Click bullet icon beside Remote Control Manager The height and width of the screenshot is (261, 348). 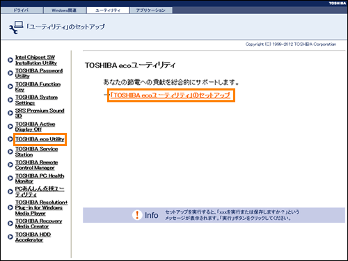10,165
